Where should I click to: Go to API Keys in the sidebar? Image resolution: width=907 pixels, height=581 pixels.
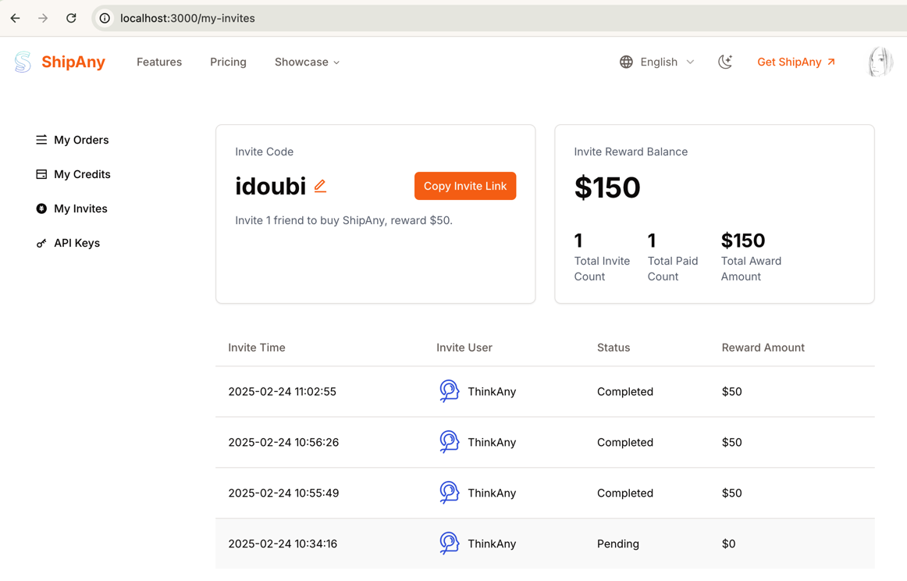click(76, 243)
